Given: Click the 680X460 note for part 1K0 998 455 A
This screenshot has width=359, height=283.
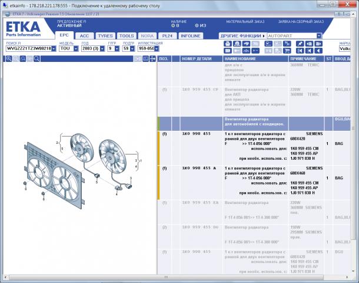Looking at the screenshot, I should tap(297, 173).
